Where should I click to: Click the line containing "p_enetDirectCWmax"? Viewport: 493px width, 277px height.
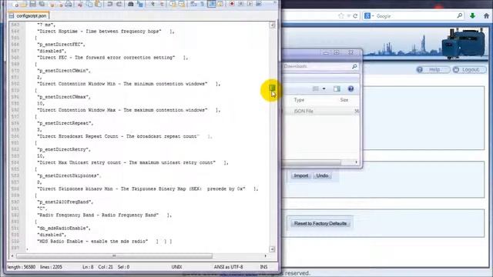pos(64,97)
